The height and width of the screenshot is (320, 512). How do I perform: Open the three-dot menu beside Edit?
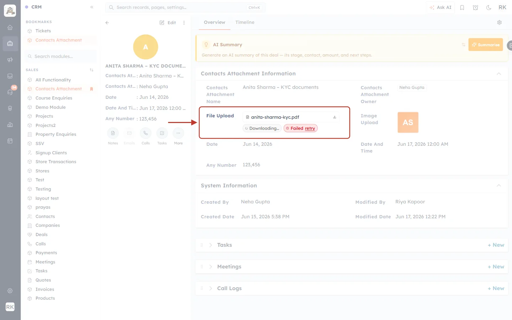[x=184, y=23]
